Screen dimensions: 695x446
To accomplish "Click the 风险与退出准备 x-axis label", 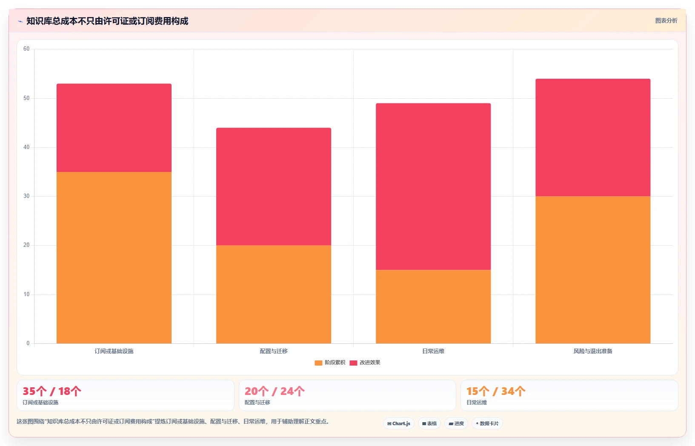I will 593,351.
